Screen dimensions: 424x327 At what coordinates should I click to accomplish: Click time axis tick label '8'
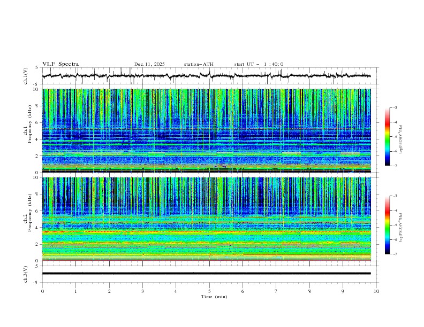309,291
